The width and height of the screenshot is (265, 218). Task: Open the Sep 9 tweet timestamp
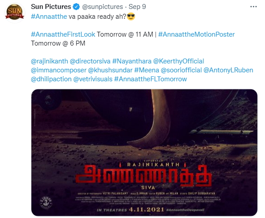click(x=137, y=7)
